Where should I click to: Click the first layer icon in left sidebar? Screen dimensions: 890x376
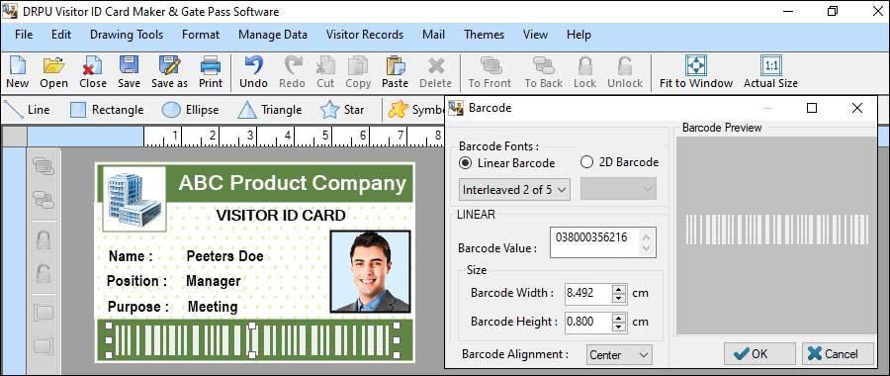(x=44, y=166)
